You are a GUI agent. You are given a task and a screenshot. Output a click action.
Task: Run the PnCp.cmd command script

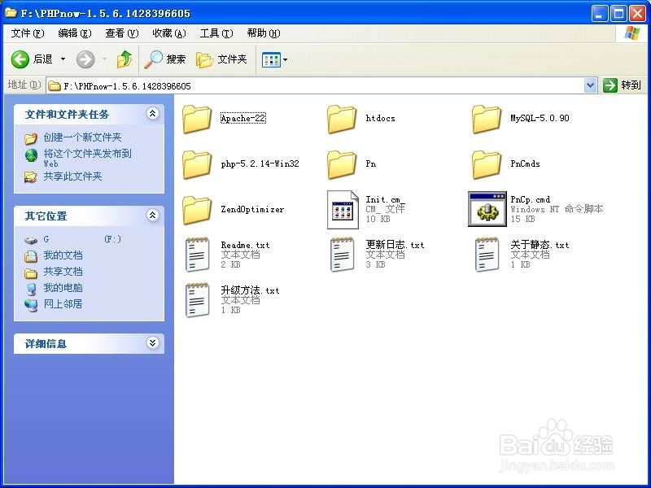click(x=486, y=209)
